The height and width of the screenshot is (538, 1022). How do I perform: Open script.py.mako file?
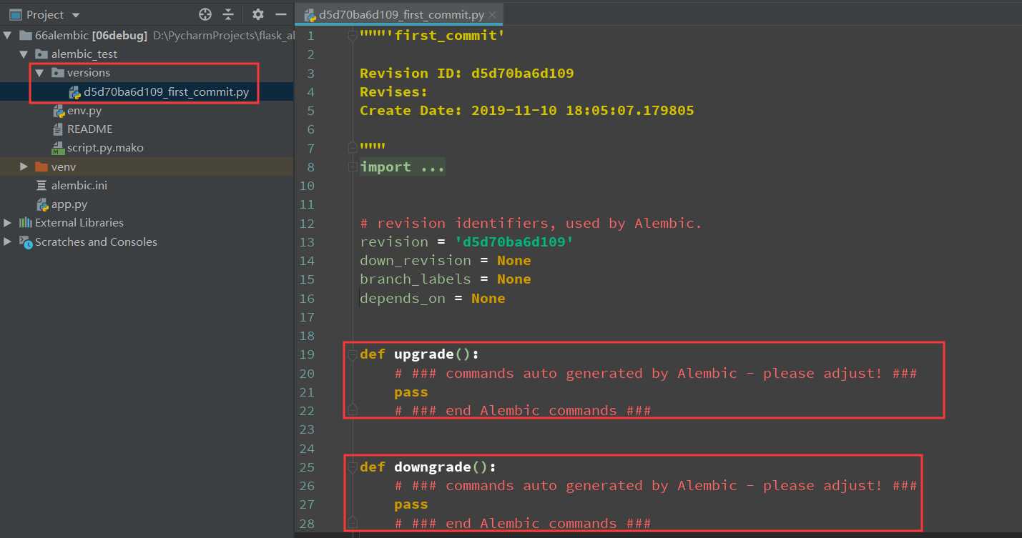[x=105, y=148]
